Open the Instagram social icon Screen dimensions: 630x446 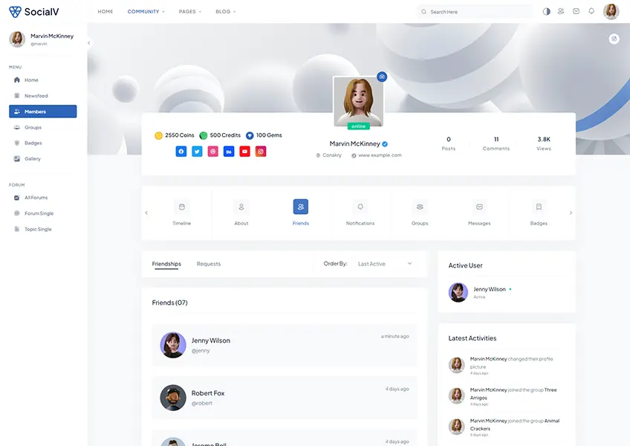pyautogui.click(x=262, y=151)
